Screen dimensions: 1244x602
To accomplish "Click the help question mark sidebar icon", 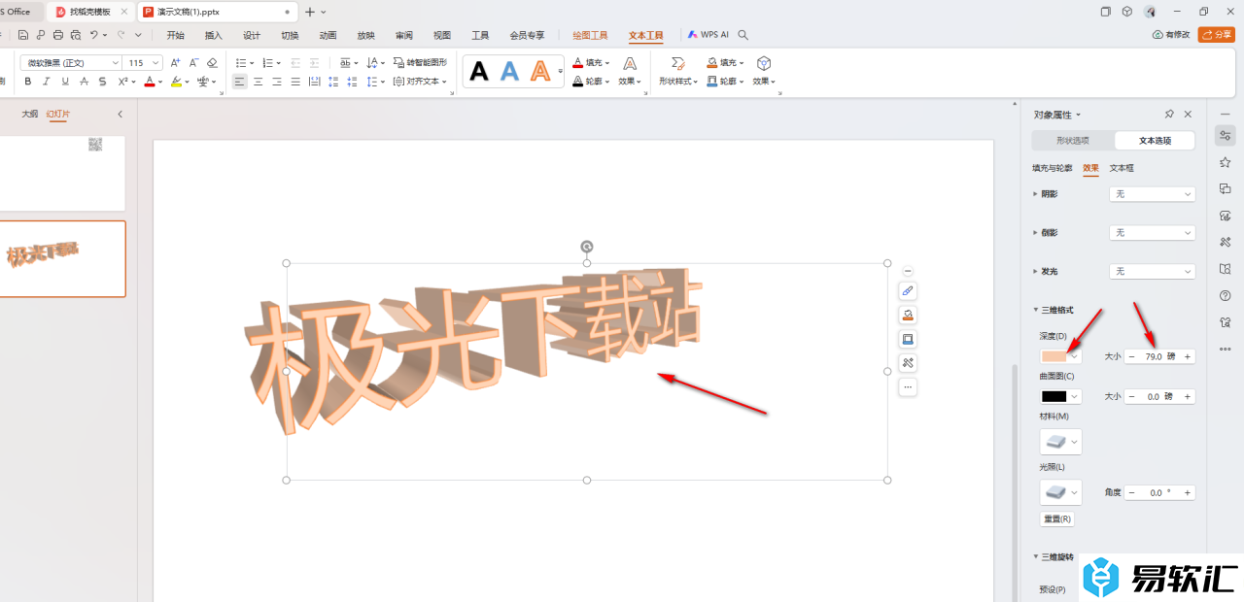I will click(x=1225, y=295).
